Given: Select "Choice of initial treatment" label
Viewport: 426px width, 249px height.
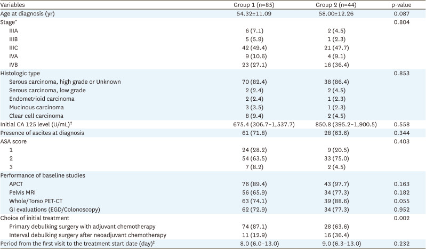Looking at the screenshot, I should tap(35, 218).
